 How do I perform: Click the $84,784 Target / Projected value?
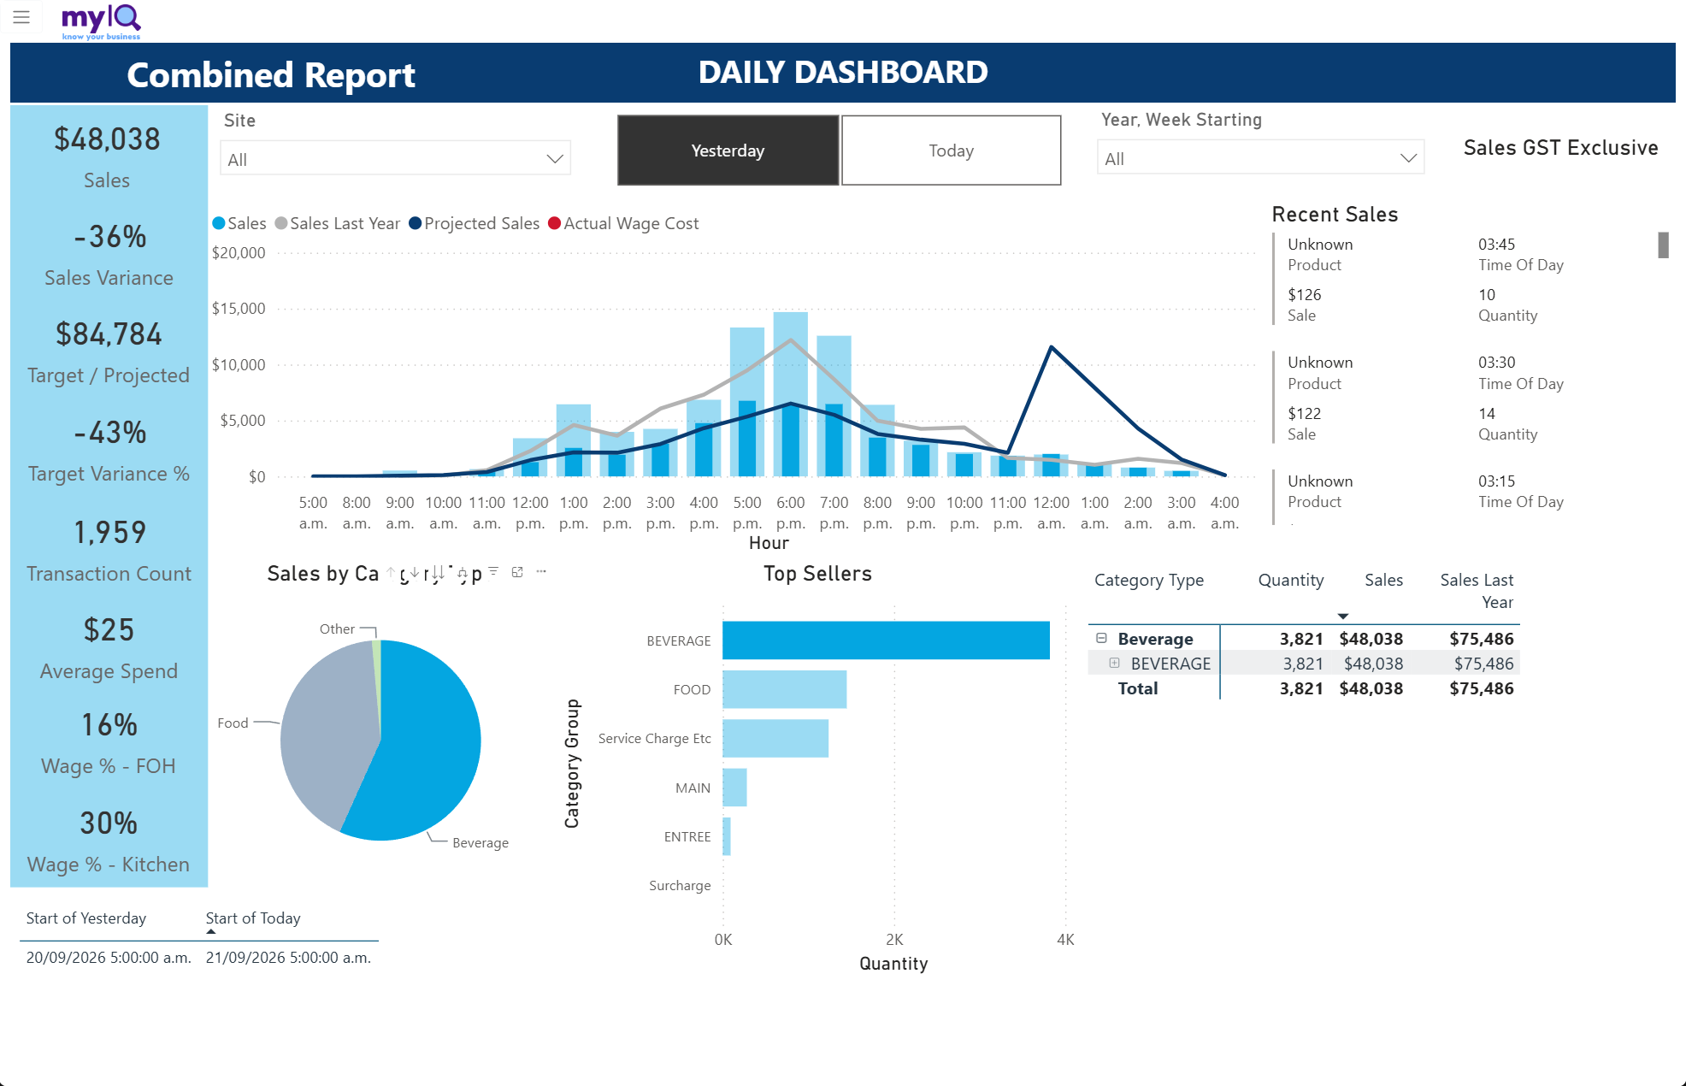coord(109,334)
